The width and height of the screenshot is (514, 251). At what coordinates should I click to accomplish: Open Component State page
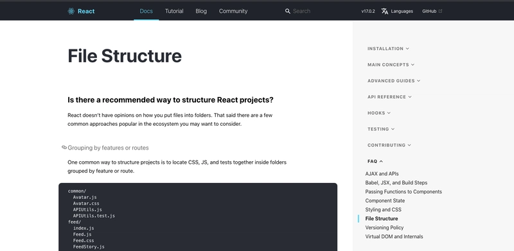[x=385, y=200]
